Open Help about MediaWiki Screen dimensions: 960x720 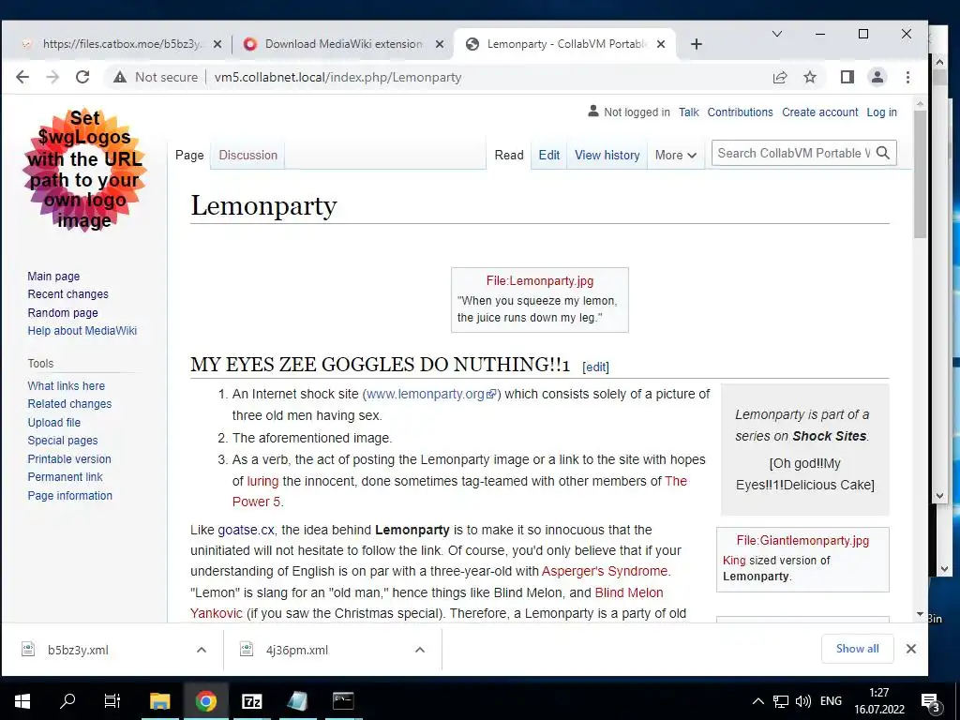tap(82, 331)
